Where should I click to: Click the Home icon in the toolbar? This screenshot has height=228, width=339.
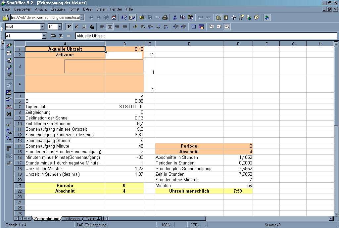pos(114,18)
